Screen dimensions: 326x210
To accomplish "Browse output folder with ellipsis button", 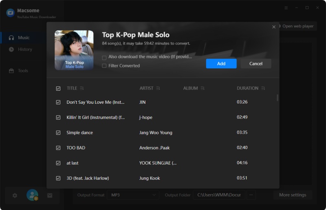I will click(x=251, y=195).
